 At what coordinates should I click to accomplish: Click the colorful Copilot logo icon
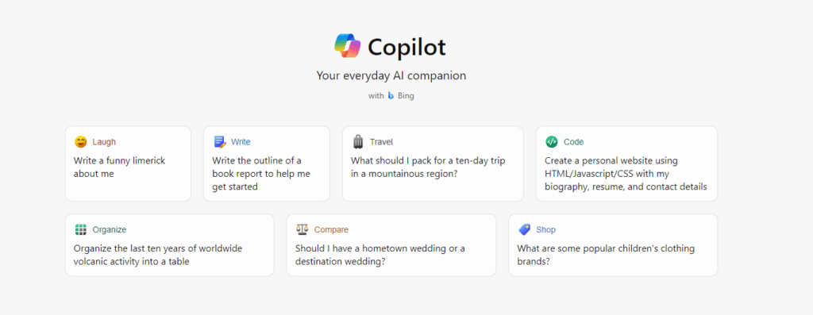coord(348,47)
